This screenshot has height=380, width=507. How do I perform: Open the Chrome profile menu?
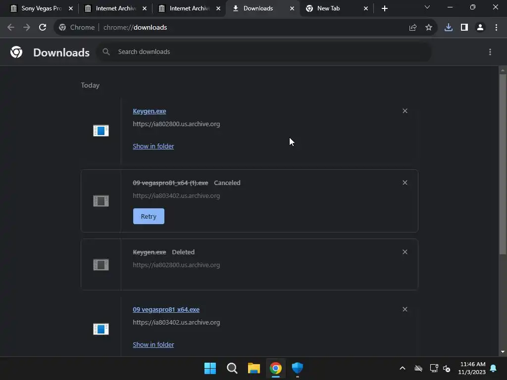click(480, 28)
